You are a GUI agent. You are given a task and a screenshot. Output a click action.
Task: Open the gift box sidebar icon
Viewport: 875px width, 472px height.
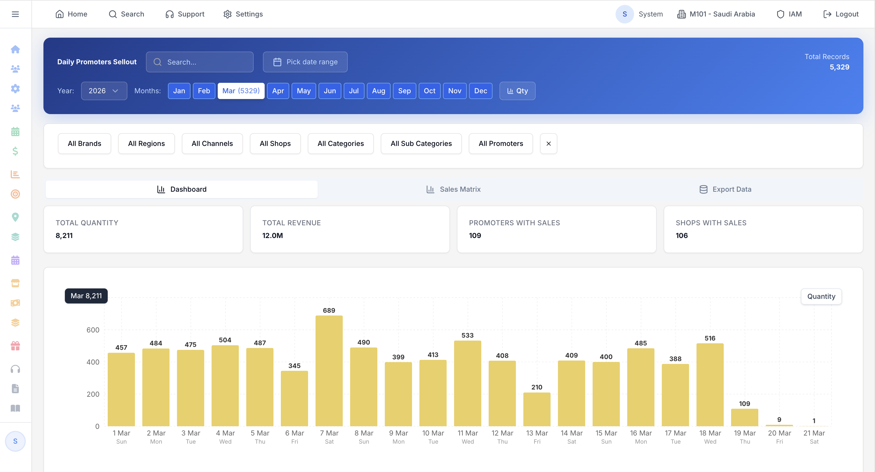click(x=15, y=346)
